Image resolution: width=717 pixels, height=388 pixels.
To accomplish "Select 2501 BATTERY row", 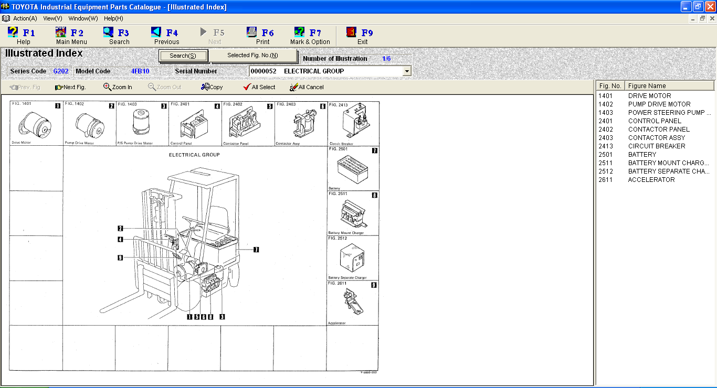I will pos(655,155).
